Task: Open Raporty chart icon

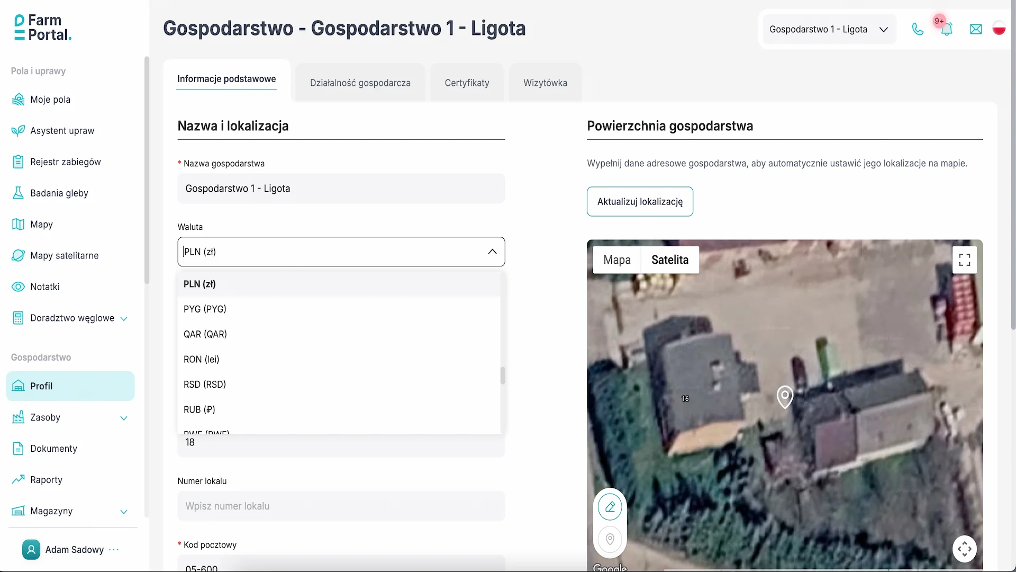Action: (18, 480)
